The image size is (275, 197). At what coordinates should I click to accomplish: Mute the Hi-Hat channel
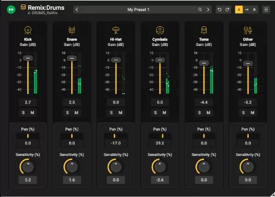[x=121, y=113]
